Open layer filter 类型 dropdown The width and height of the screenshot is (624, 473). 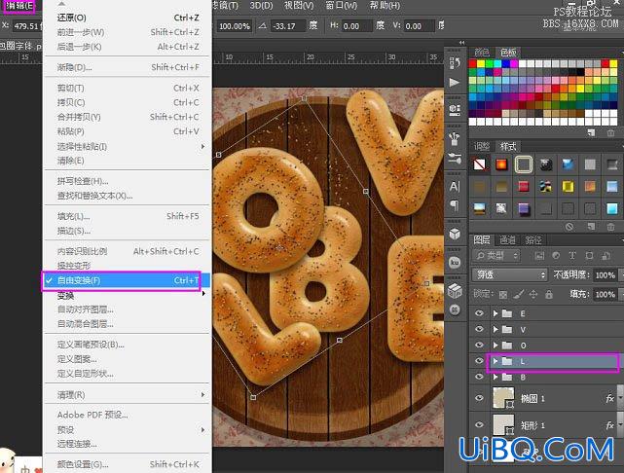pos(496,255)
